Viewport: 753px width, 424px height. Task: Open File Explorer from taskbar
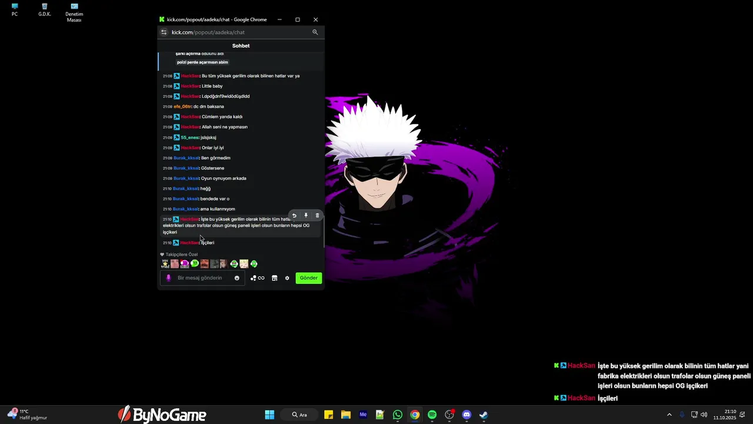click(x=346, y=415)
